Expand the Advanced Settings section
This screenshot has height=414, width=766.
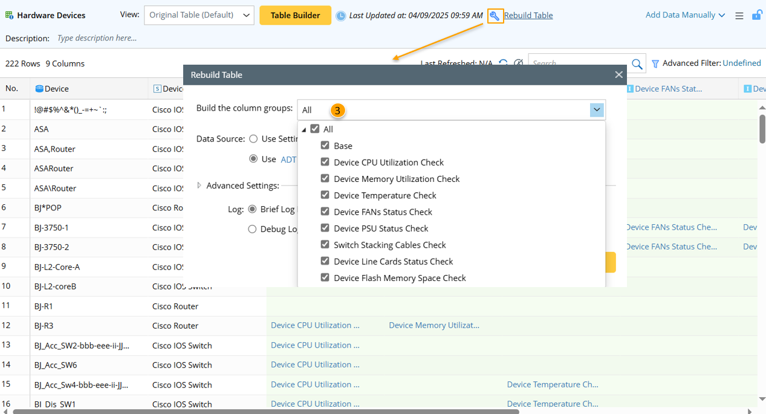click(200, 186)
